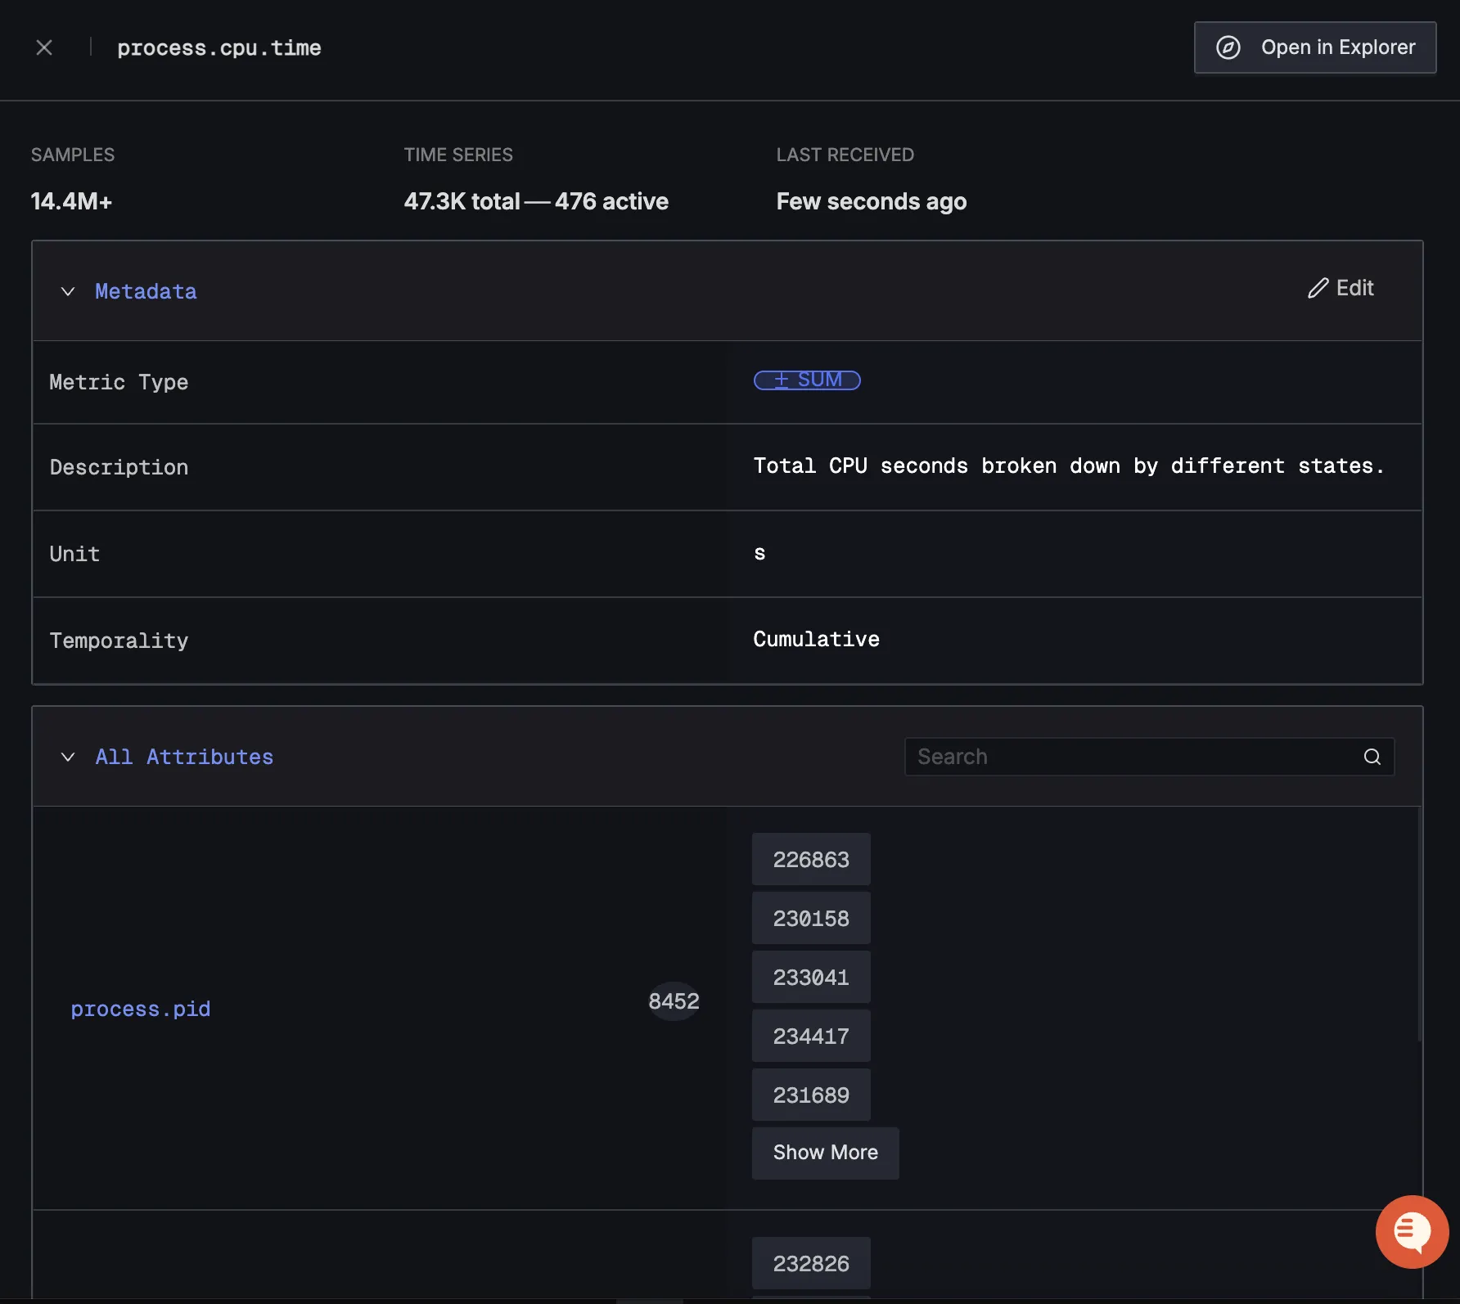
Task: Click the Edit pencil for metadata
Action: pyautogui.click(x=1340, y=288)
